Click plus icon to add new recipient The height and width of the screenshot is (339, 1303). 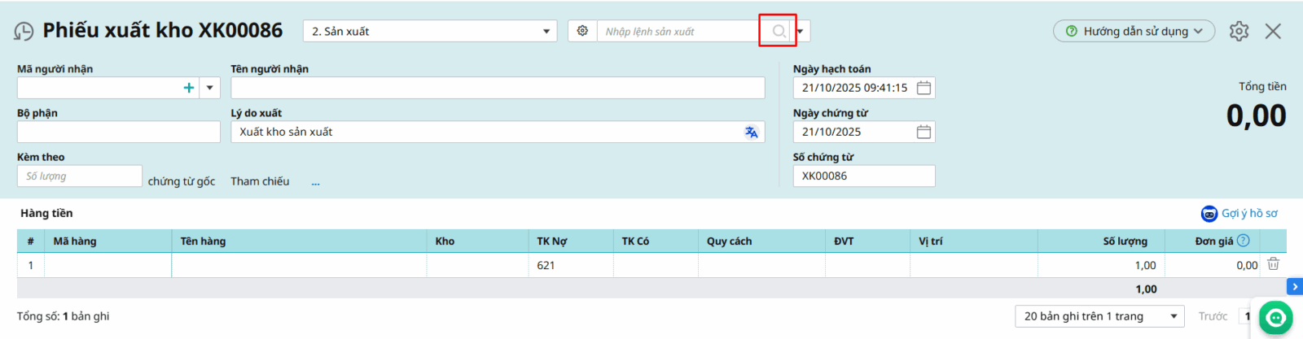[189, 88]
